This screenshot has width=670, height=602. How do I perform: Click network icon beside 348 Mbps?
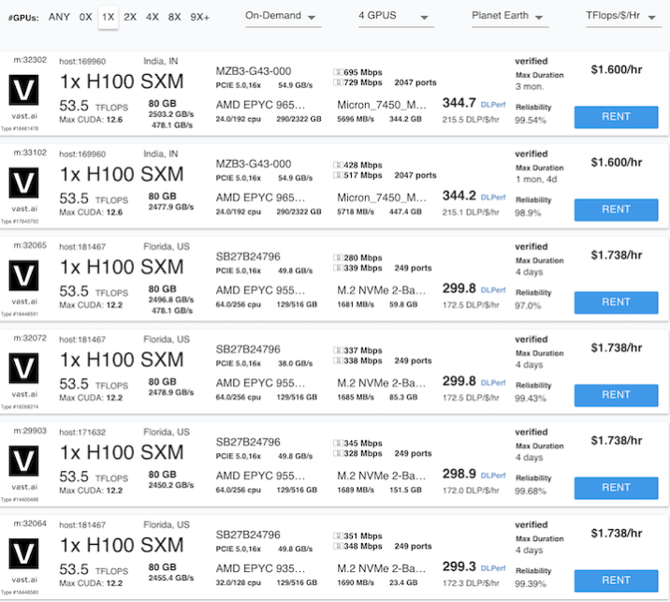click(338, 546)
